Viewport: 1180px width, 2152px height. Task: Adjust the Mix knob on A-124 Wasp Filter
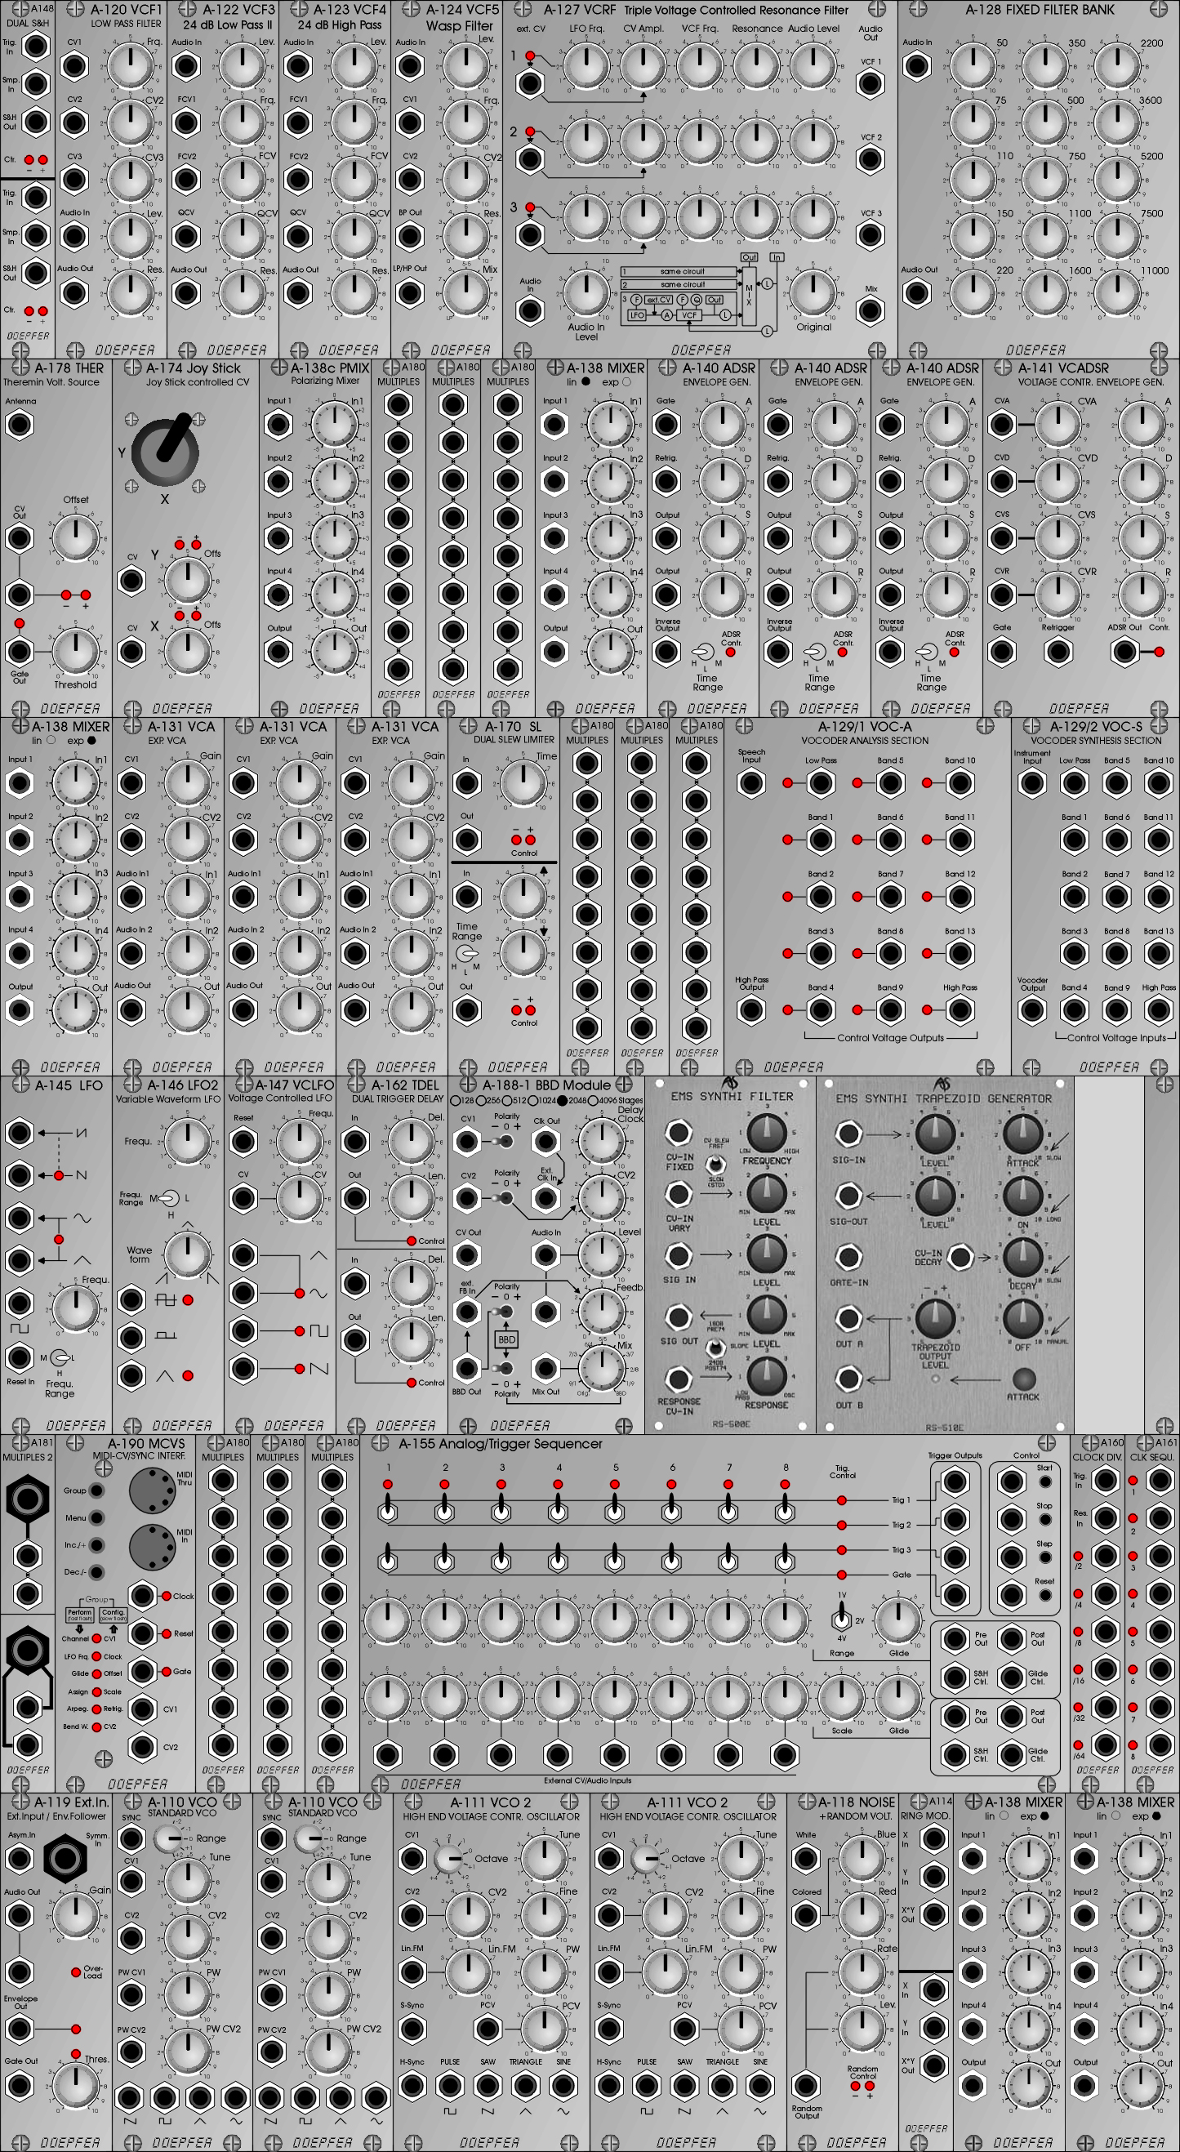tap(466, 292)
